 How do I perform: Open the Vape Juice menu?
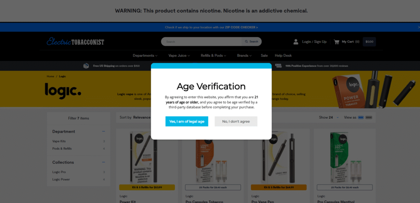[x=179, y=56]
